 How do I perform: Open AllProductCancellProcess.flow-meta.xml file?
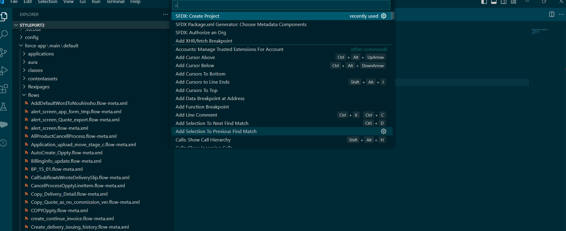(x=74, y=136)
